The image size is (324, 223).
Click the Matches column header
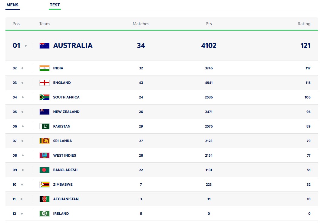tap(141, 24)
